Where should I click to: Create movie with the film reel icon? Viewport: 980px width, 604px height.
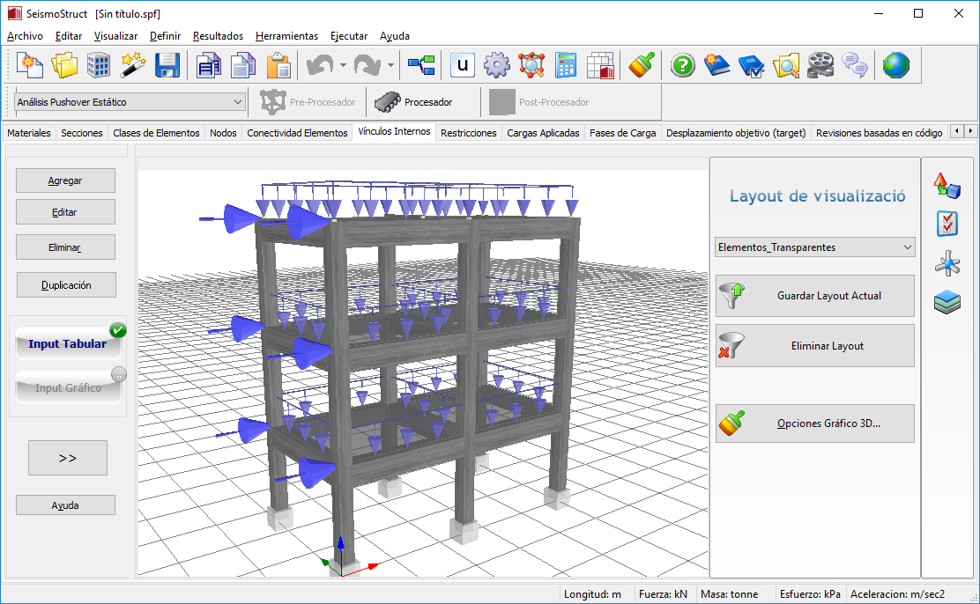820,65
